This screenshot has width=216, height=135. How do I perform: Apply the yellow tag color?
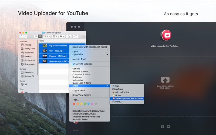click(x=81, y=104)
